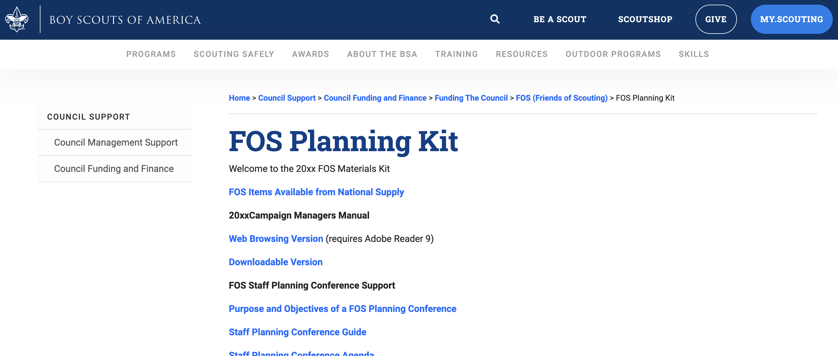Select the Scouting Safely menu item
838x356 pixels.
(234, 54)
